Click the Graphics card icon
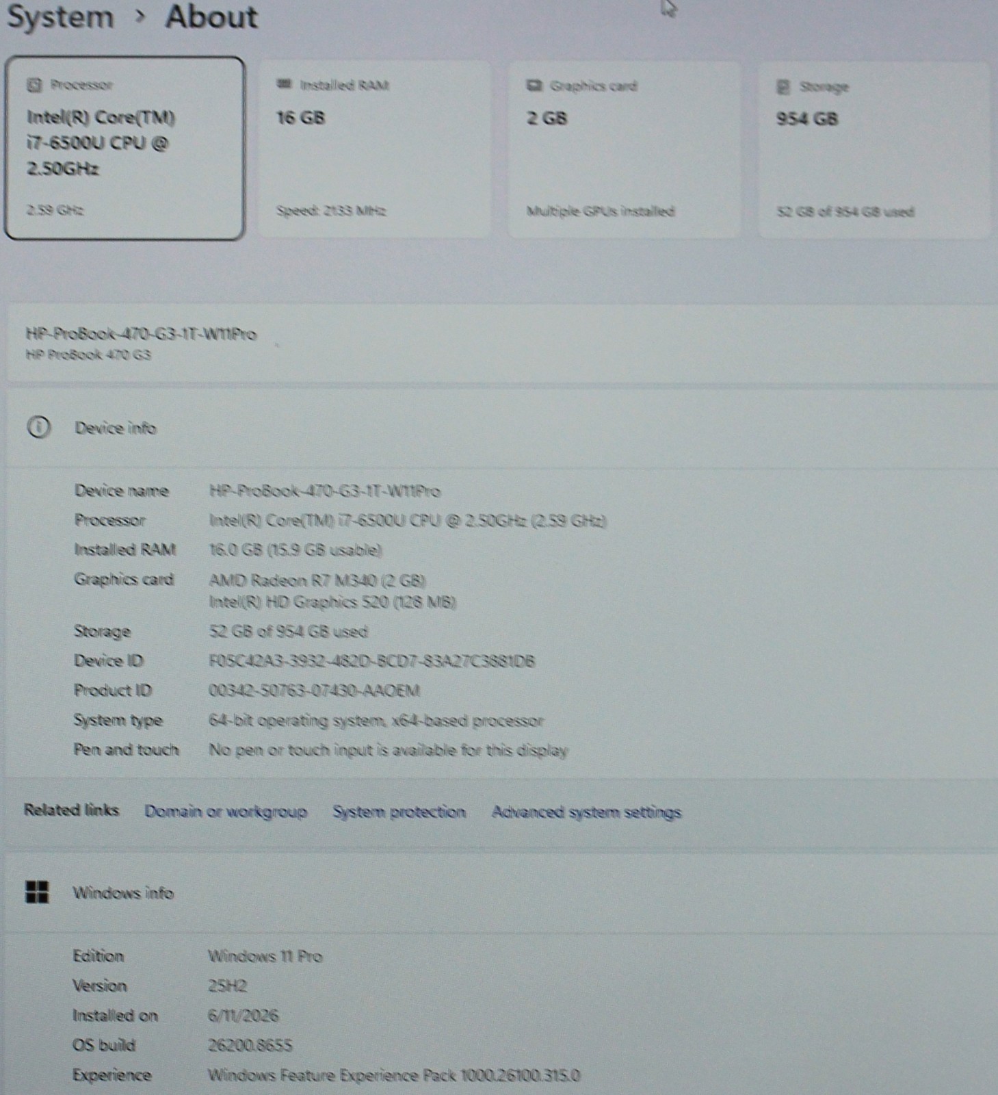Image resolution: width=998 pixels, height=1095 pixels. pyautogui.click(x=534, y=86)
